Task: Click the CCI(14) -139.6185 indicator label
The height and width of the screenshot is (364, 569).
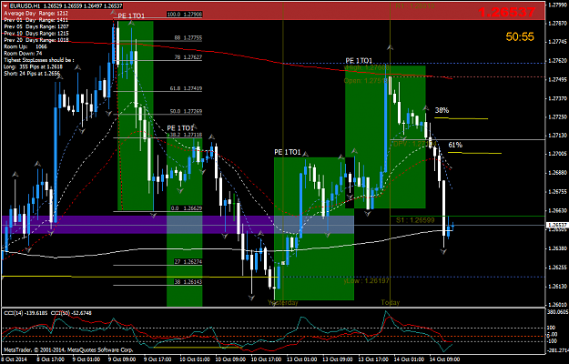Action: 26,312
